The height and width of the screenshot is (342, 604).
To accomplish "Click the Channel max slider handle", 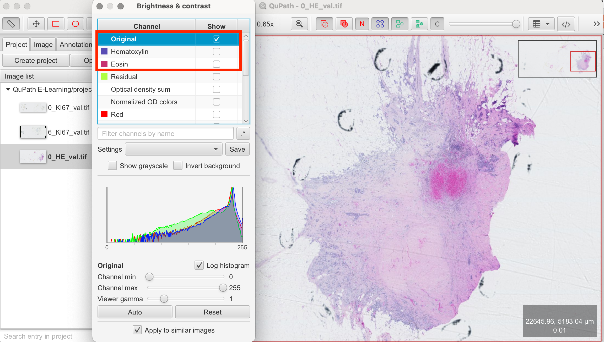I will click(x=223, y=288).
